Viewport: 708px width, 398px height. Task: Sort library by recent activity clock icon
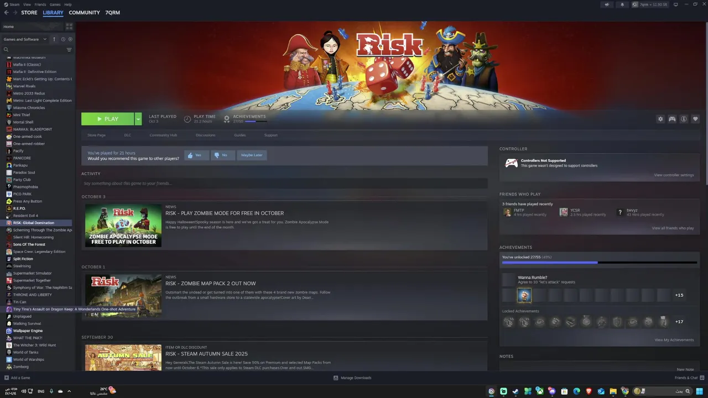click(x=63, y=39)
